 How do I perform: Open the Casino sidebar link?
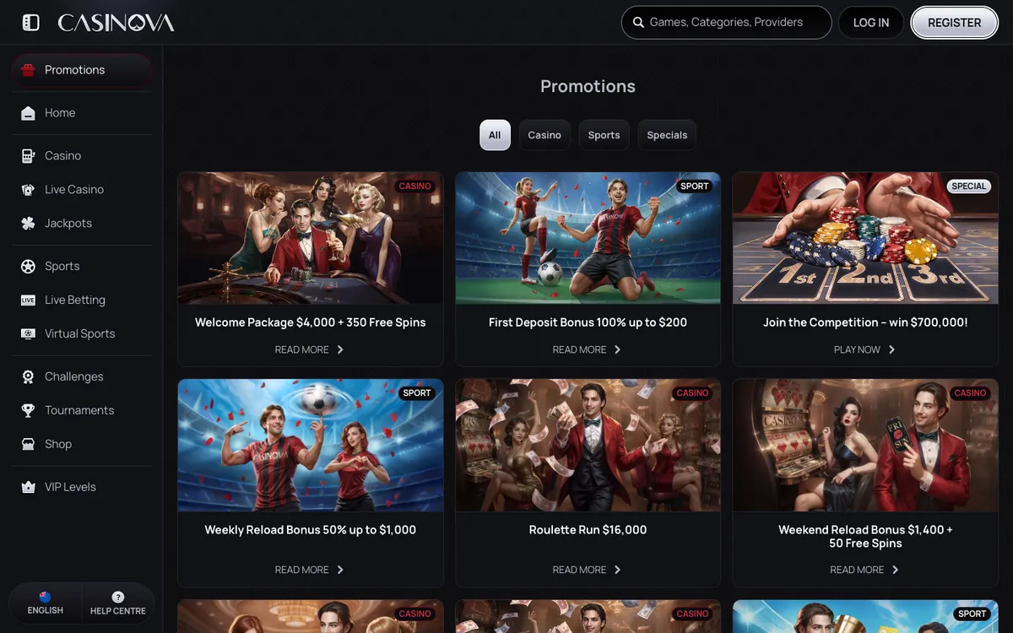82,156
